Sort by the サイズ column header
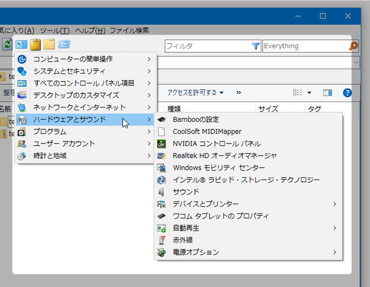The height and width of the screenshot is (287, 370). click(269, 109)
